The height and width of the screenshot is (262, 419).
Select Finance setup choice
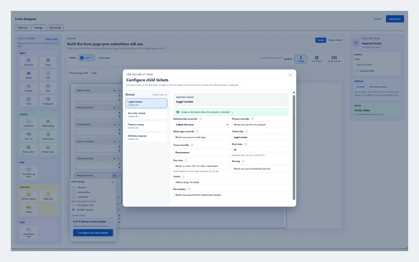click(x=146, y=126)
